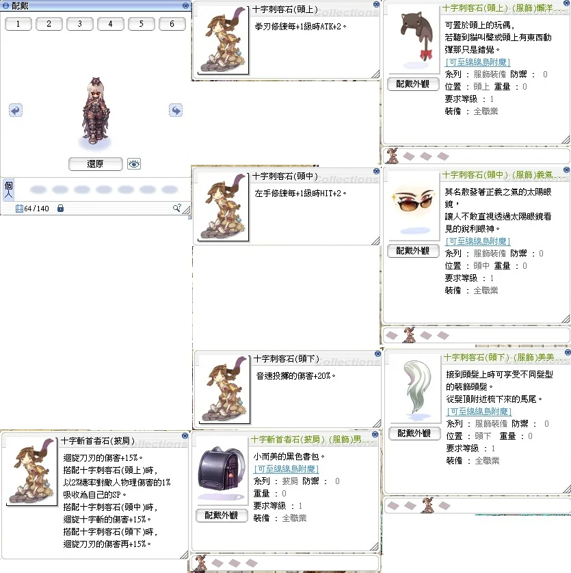571x573 pixels.
Task: Click the text "音速投擲的傷害+20%。"
Action: tap(295, 375)
